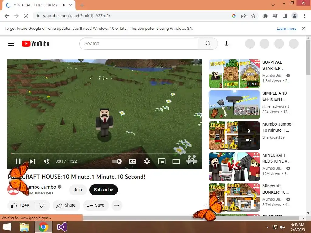Join the channel membership
The image size is (311, 233).
pos(78,190)
